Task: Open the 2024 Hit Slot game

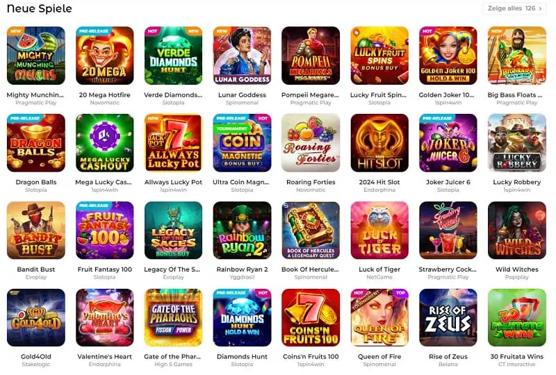Action: [x=379, y=143]
